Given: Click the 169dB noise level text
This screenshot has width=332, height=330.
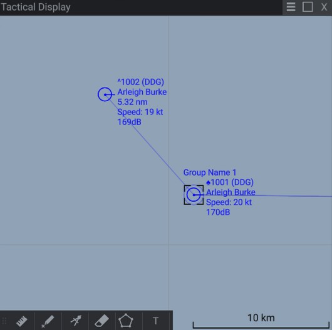Looking at the screenshot, I should point(130,122).
